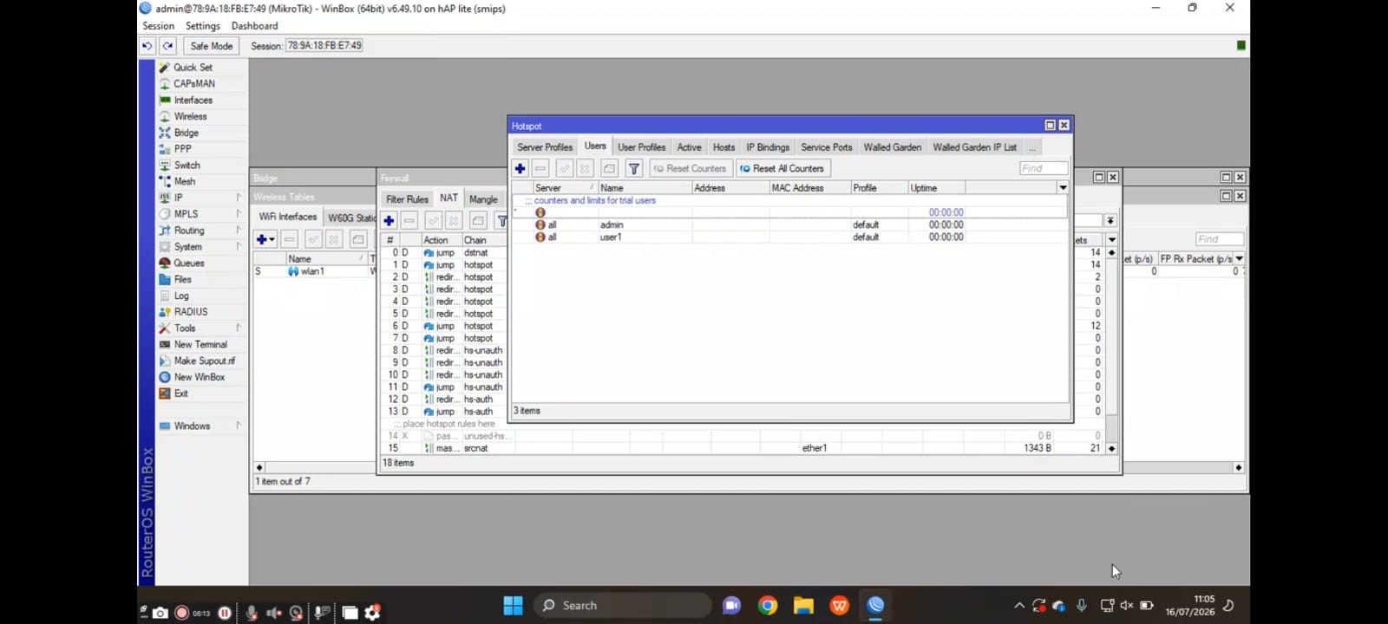Add a new Hotspot user
This screenshot has height=624, width=1388.
point(520,168)
